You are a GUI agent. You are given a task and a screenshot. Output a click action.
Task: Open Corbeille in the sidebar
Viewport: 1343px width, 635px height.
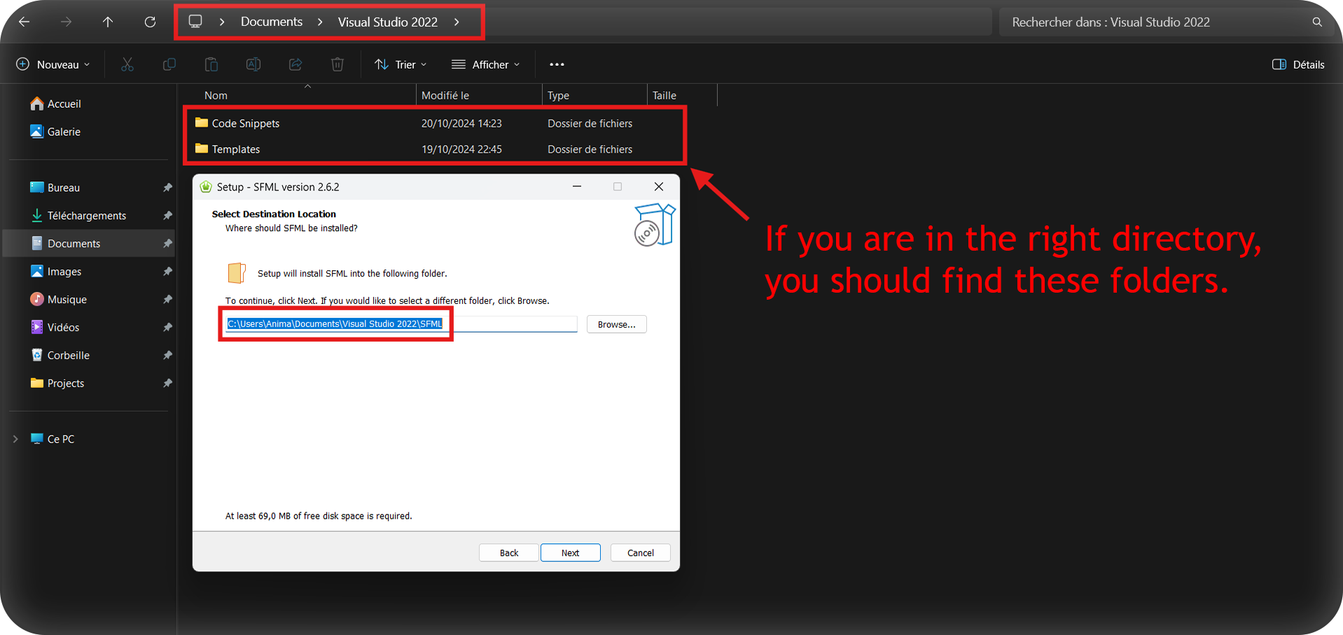(x=69, y=356)
